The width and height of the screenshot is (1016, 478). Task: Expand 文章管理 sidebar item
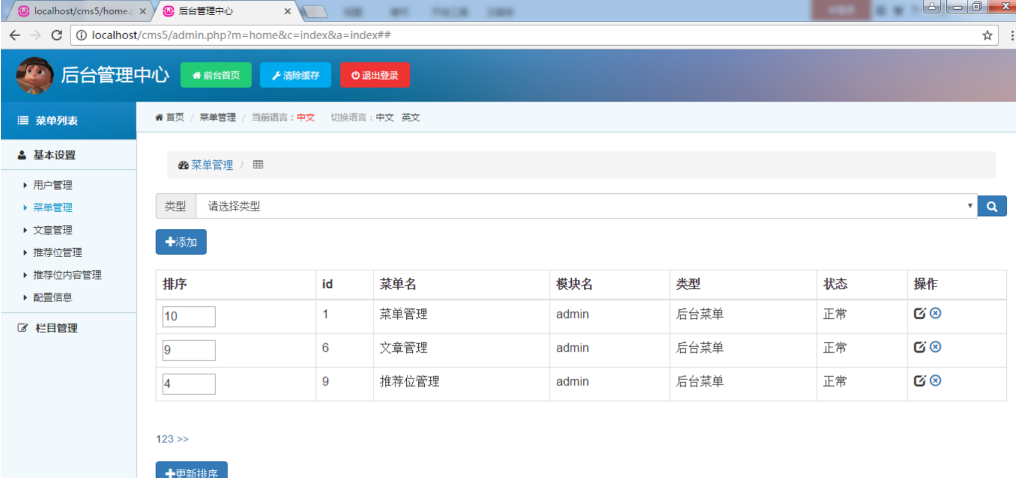coord(52,230)
